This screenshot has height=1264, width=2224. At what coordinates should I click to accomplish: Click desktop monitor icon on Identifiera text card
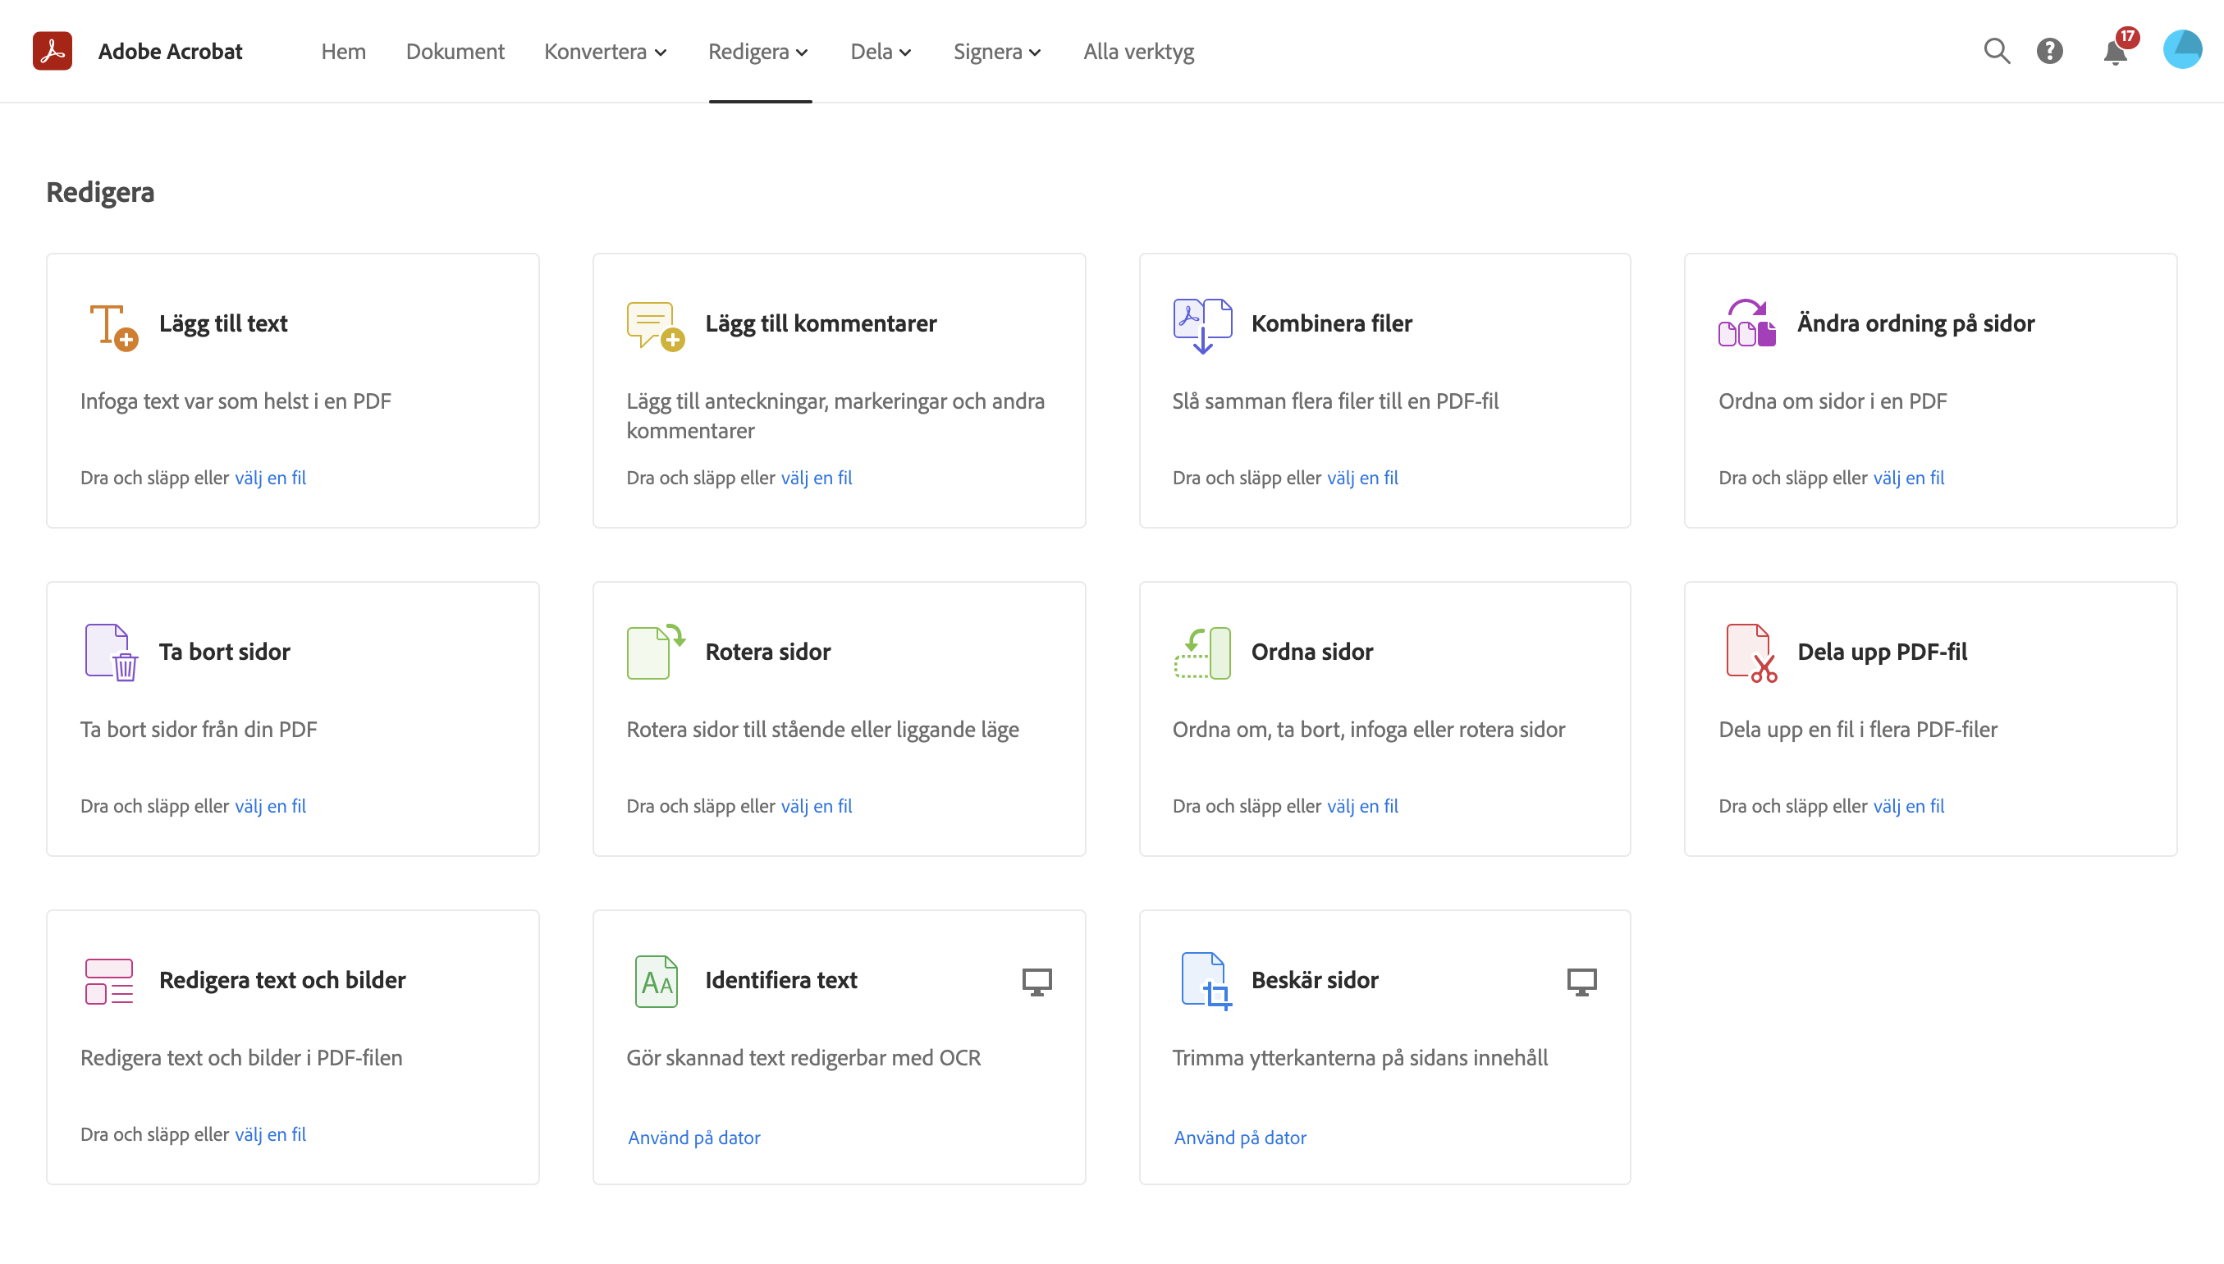pyautogui.click(x=1037, y=982)
